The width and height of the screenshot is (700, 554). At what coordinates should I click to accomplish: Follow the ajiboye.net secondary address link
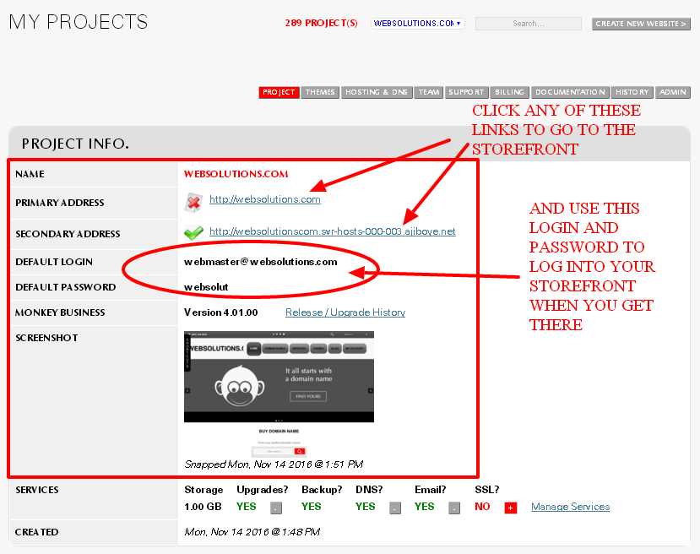click(x=332, y=231)
